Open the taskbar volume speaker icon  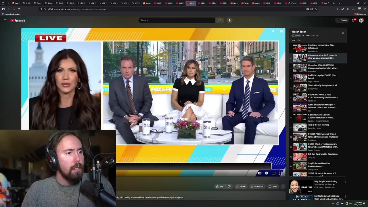351,204
